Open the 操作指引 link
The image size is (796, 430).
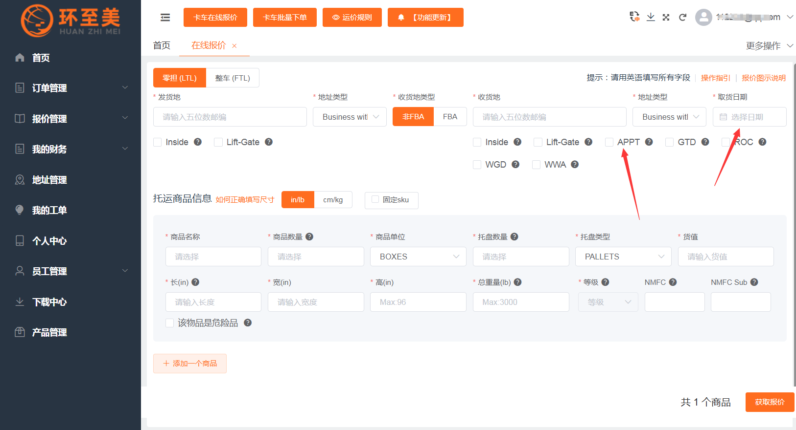click(x=715, y=78)
